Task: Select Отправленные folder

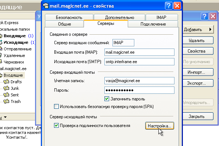Action: pyautogui.click(x=18, y=49)
